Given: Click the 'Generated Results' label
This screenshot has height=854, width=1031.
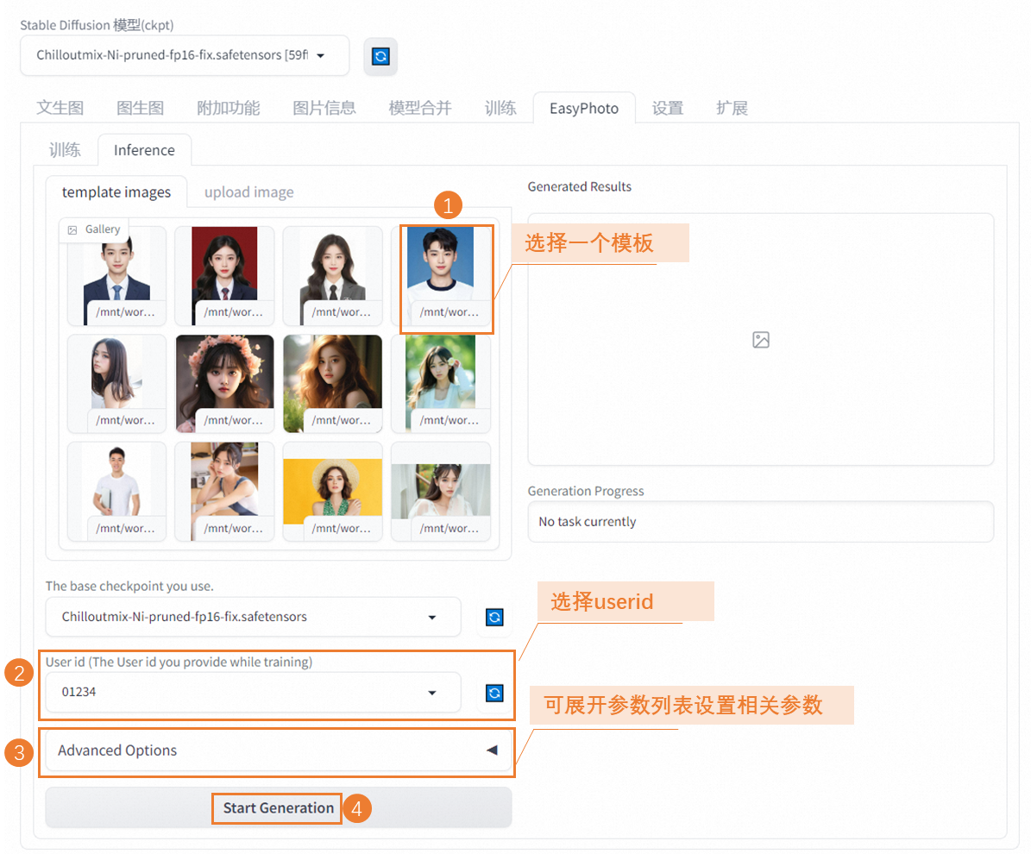Looking at the screenshot, I should [579, 186].
